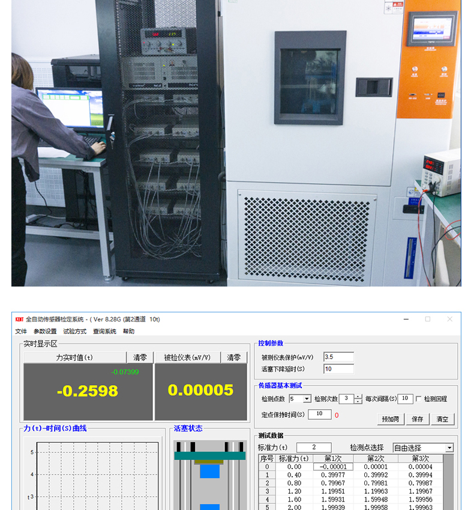Click the 每次间隔(S) input field
The image size is (474, 510).
click(406, 399)
